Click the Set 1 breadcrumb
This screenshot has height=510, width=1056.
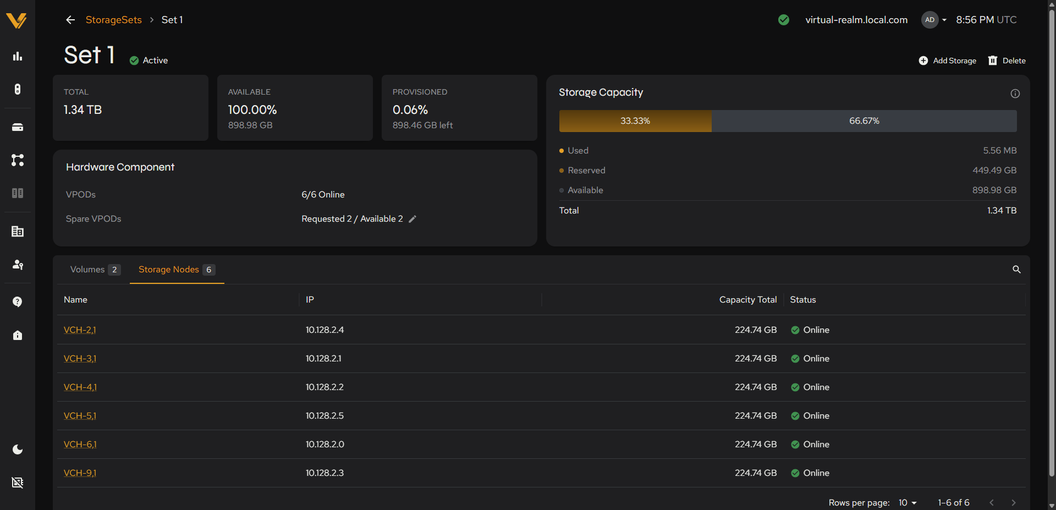172,20
